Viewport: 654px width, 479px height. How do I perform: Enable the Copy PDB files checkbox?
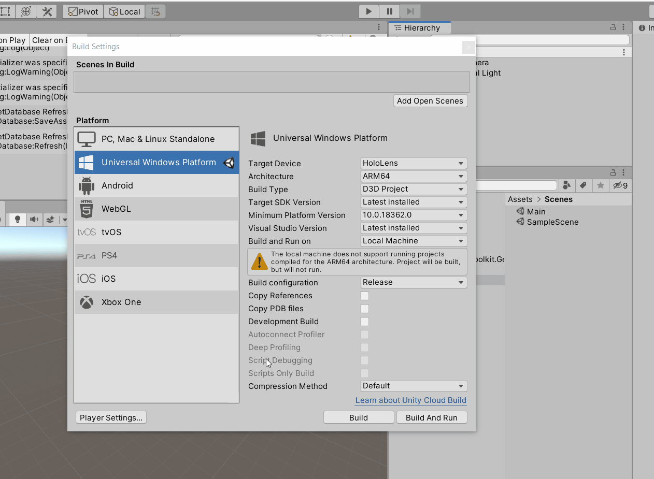point(365,309)
